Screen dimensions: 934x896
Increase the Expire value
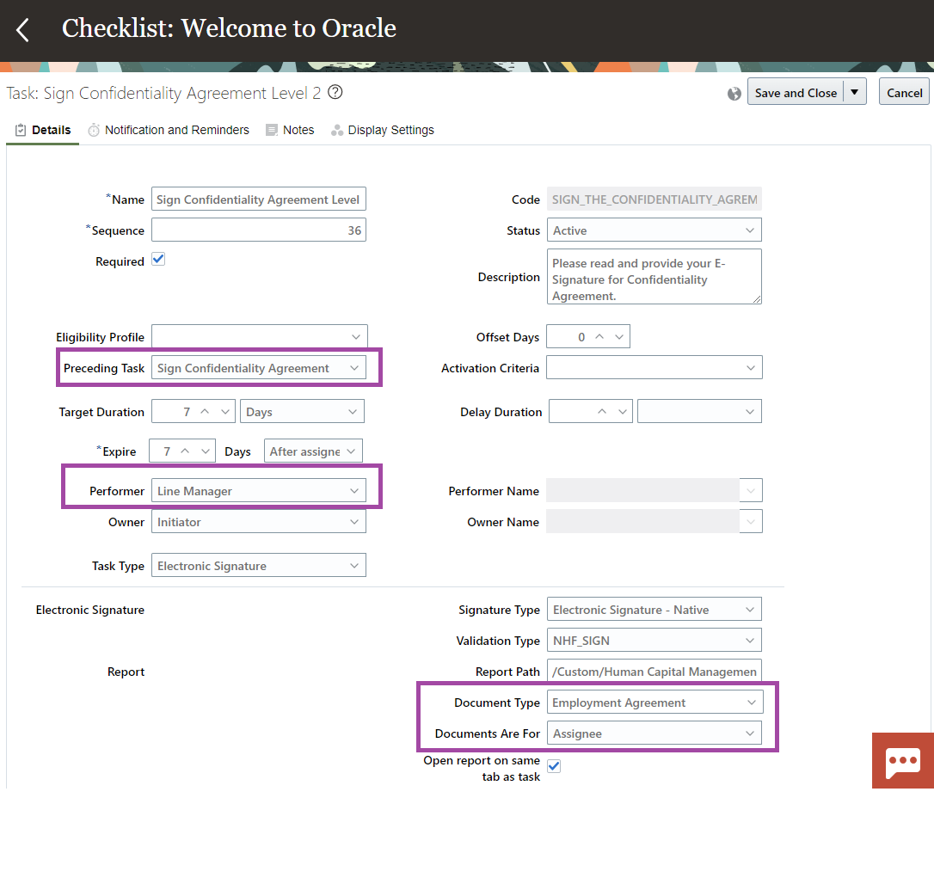pos(185,451)
